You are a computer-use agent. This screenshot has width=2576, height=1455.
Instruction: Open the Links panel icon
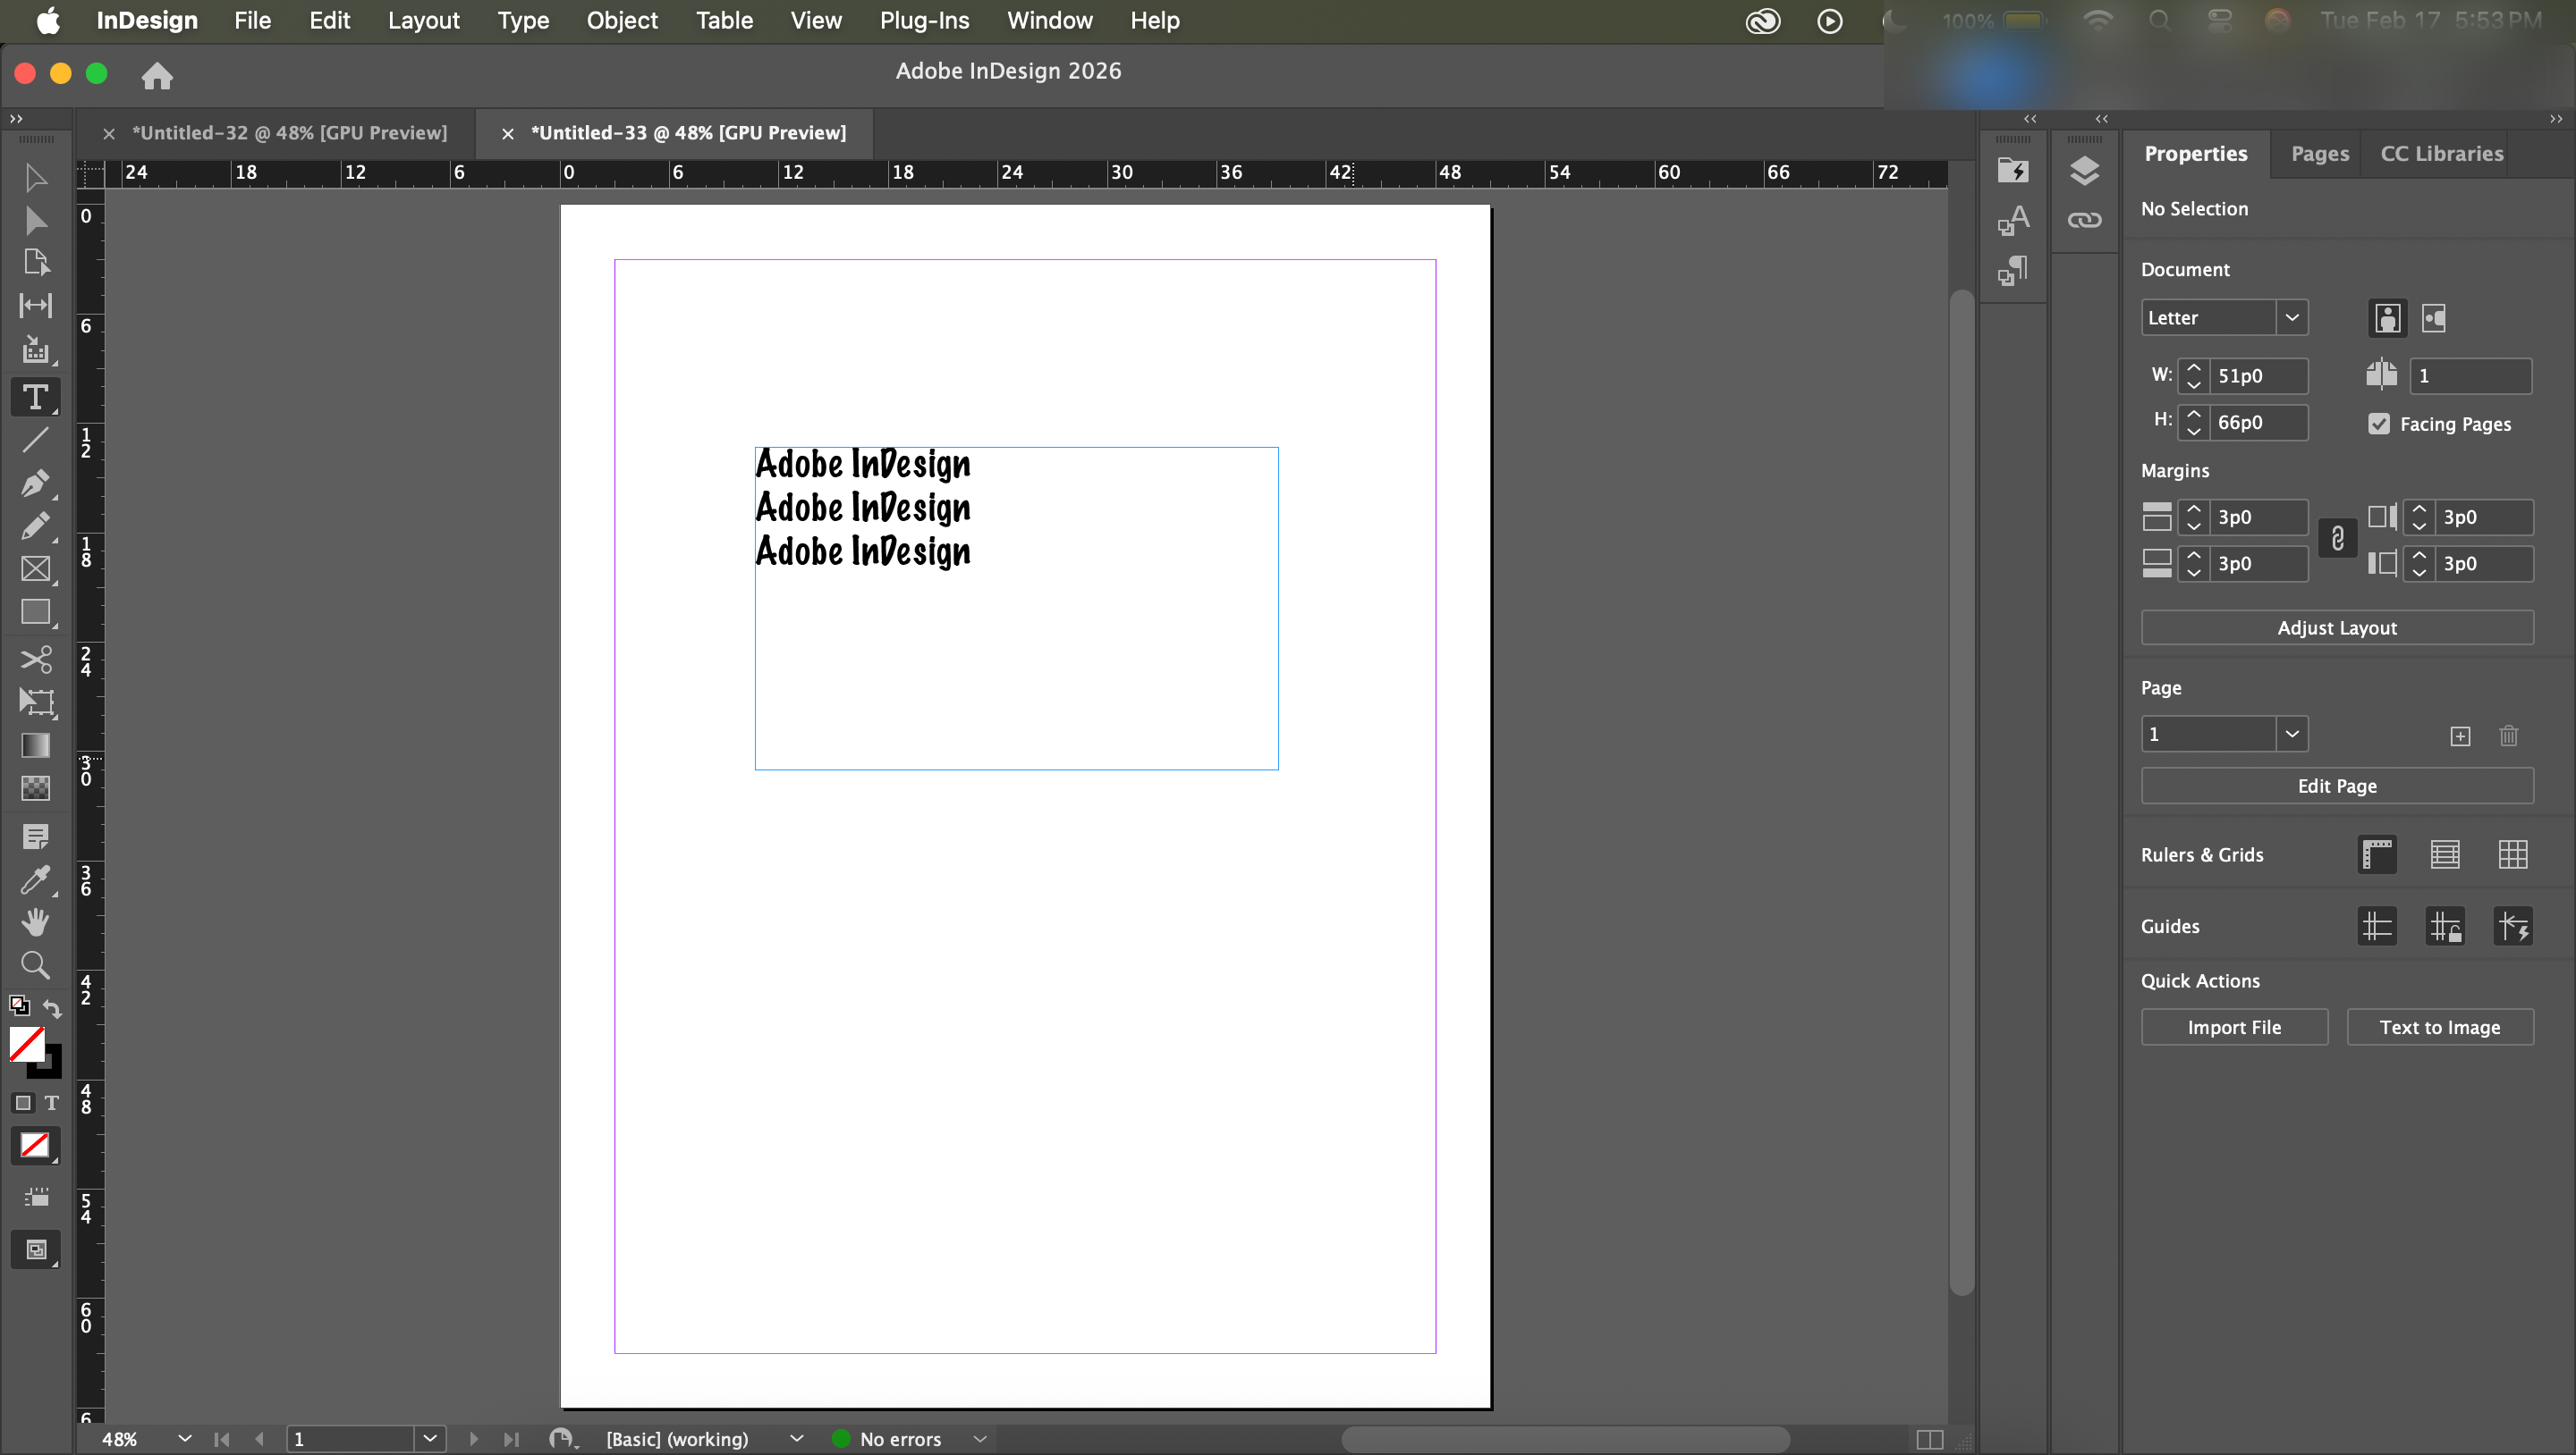click(x=2084, y=220)
